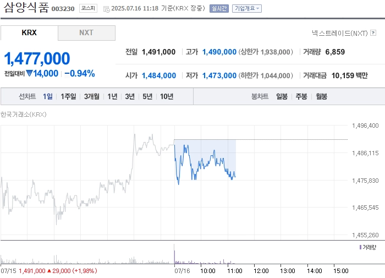Screen dimensions: 385x278
Task: Select the 5년 chart period
Action: pyautogui.click(x=147, y=96)
